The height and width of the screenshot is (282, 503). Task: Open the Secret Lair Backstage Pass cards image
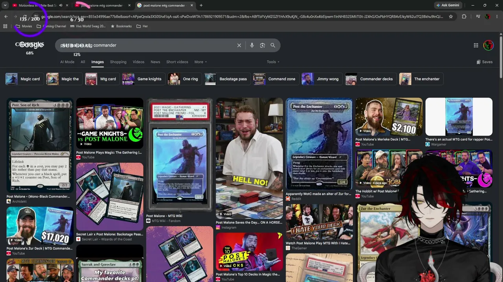coord(110,197)
